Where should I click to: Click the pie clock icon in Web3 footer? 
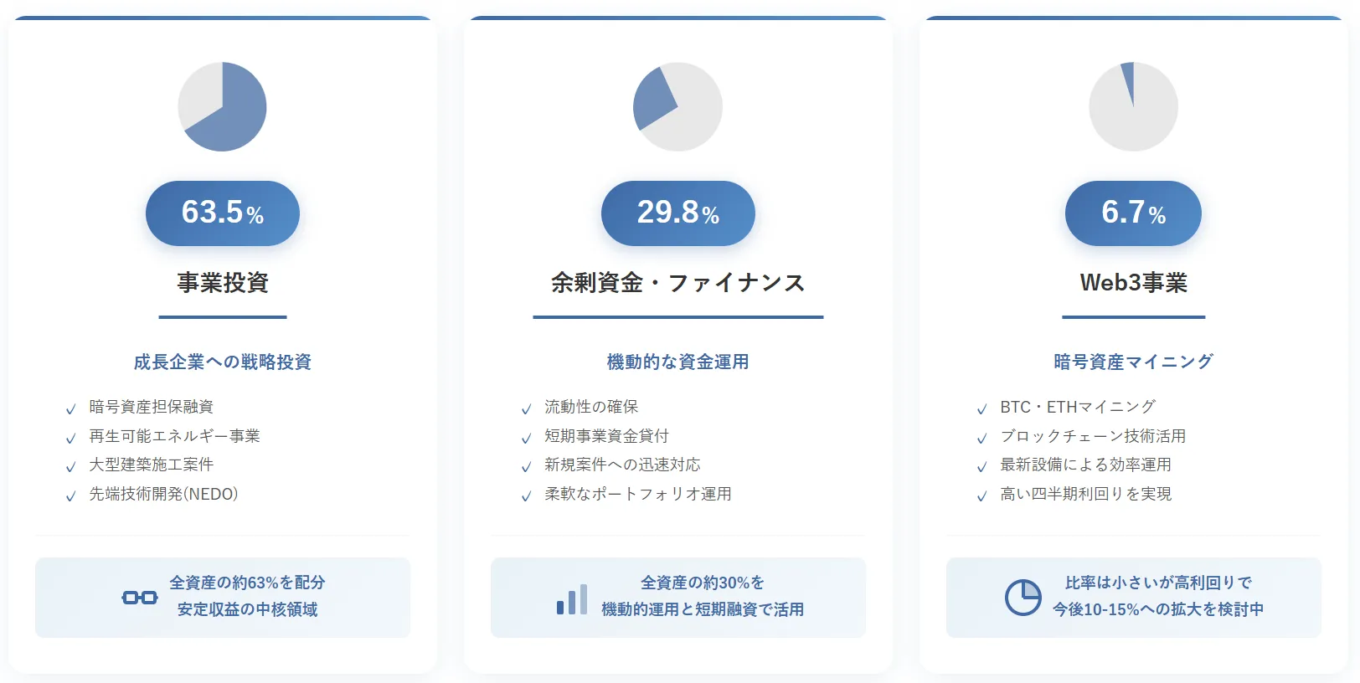(1023, 598)
